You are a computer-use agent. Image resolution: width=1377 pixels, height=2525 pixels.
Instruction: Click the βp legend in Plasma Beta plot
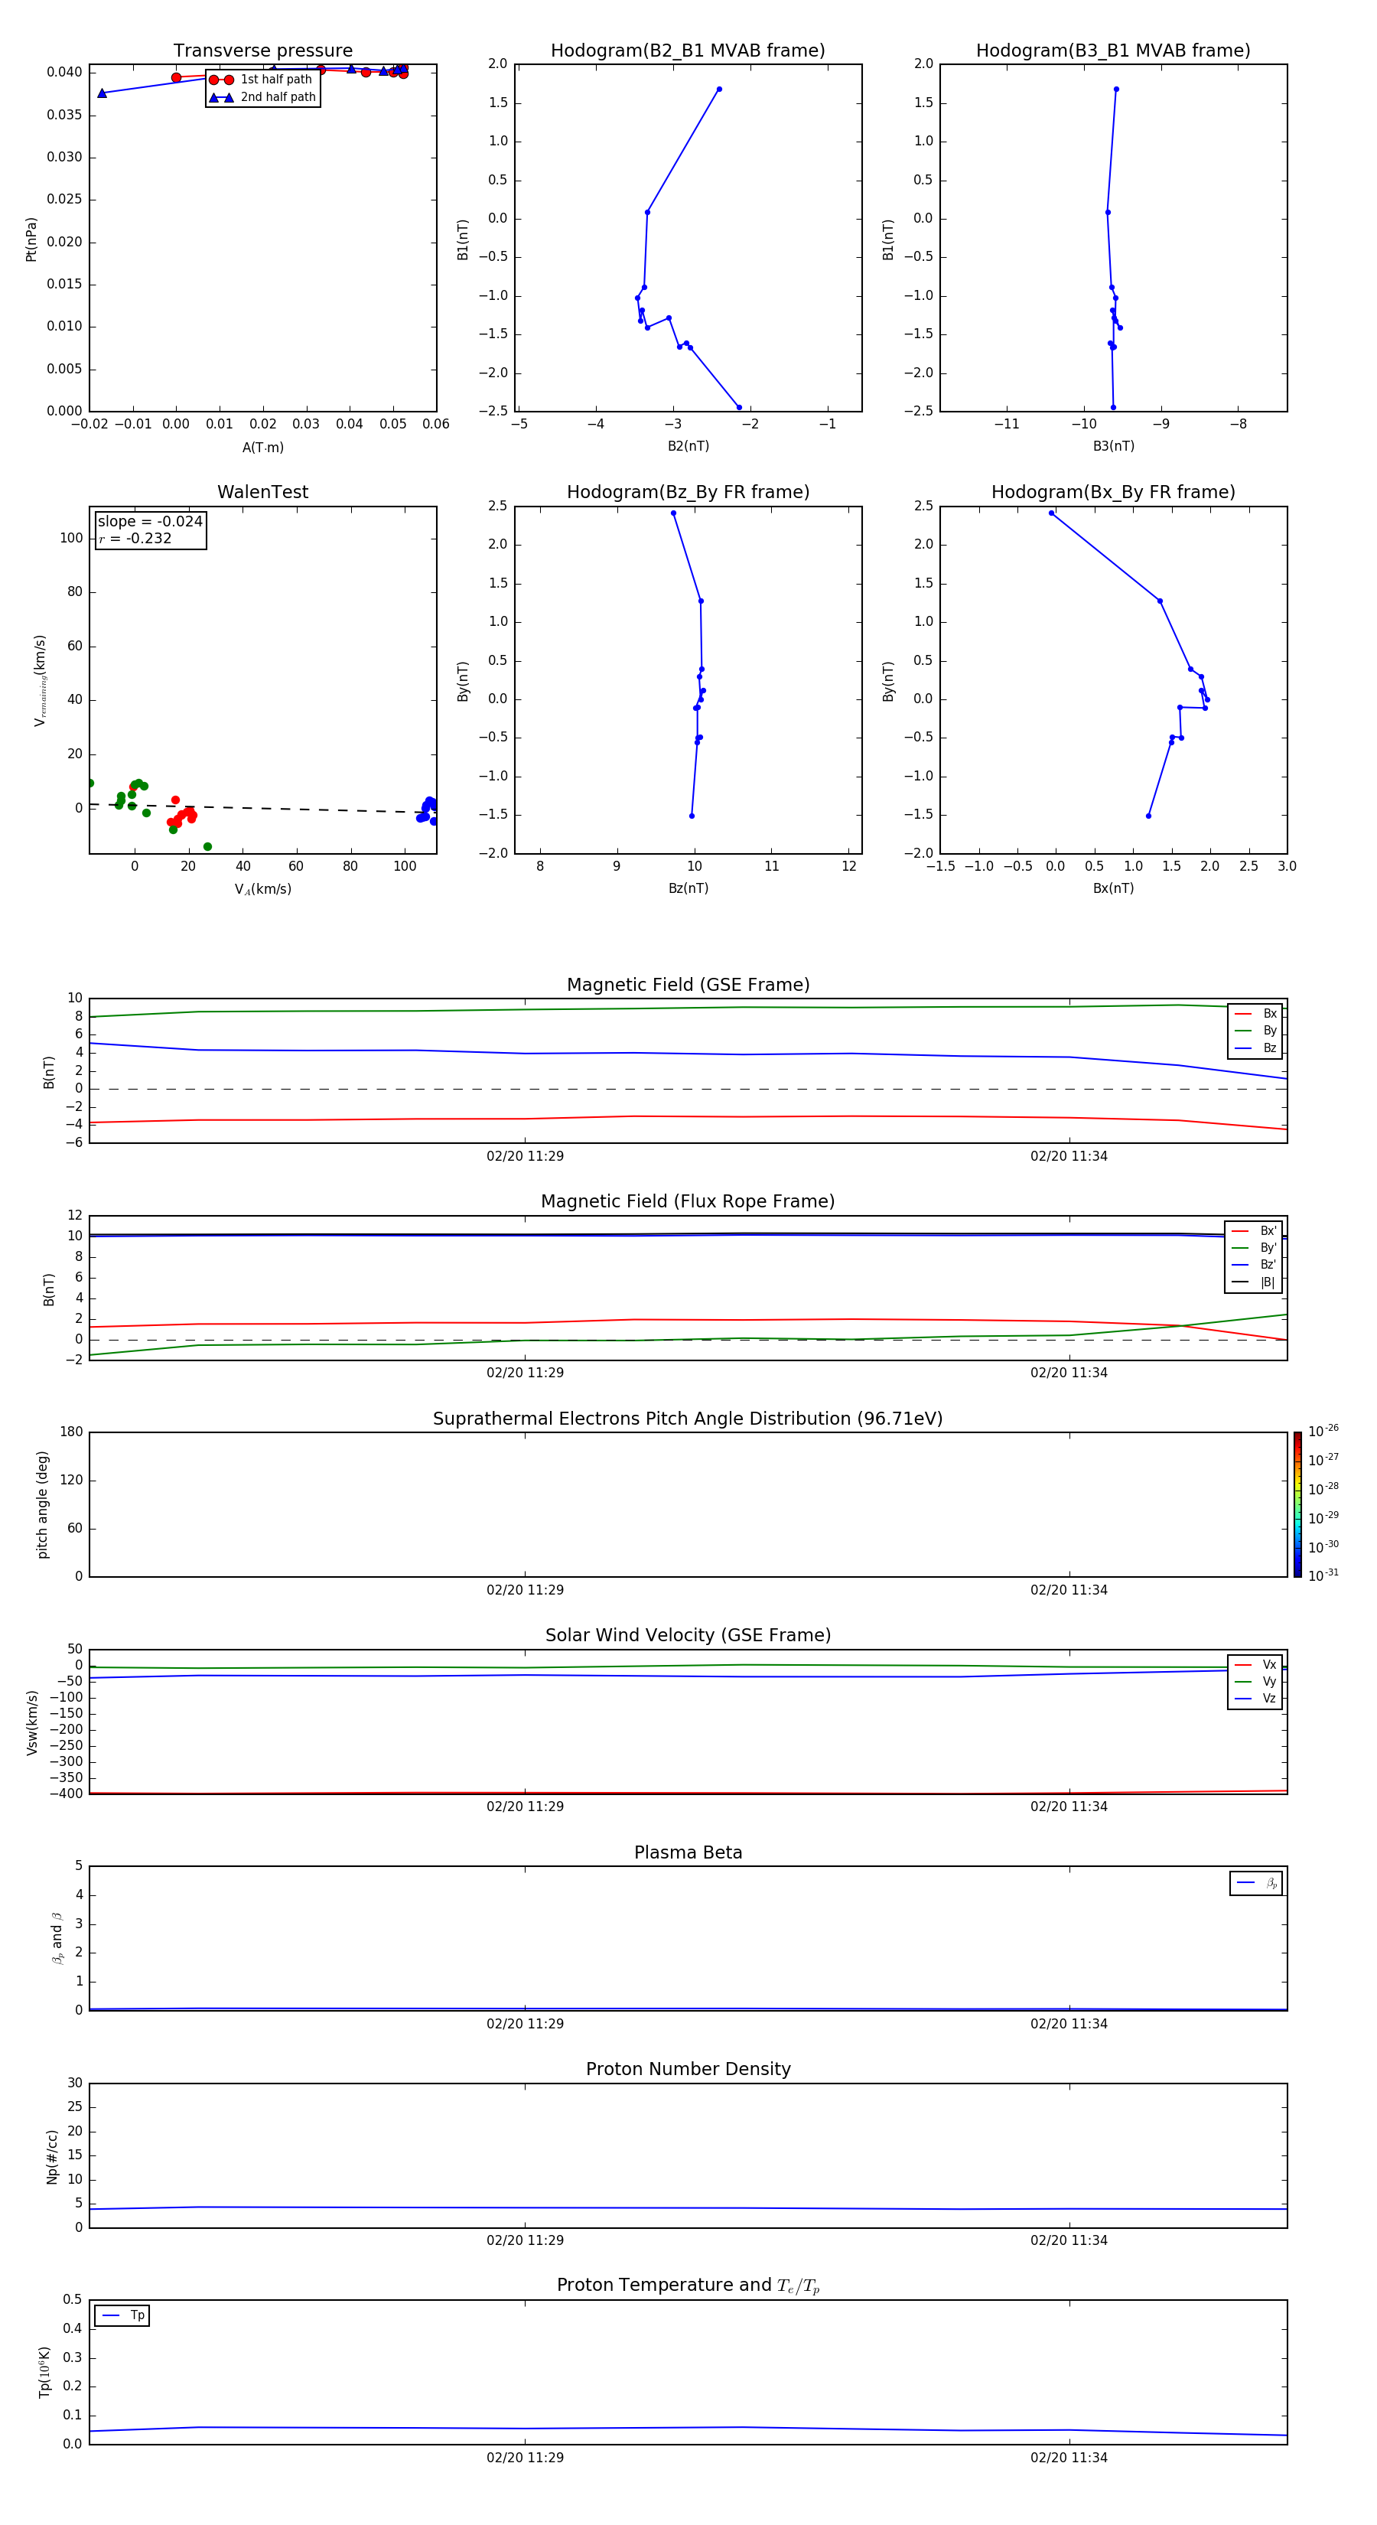[x=1255, y=1883]
